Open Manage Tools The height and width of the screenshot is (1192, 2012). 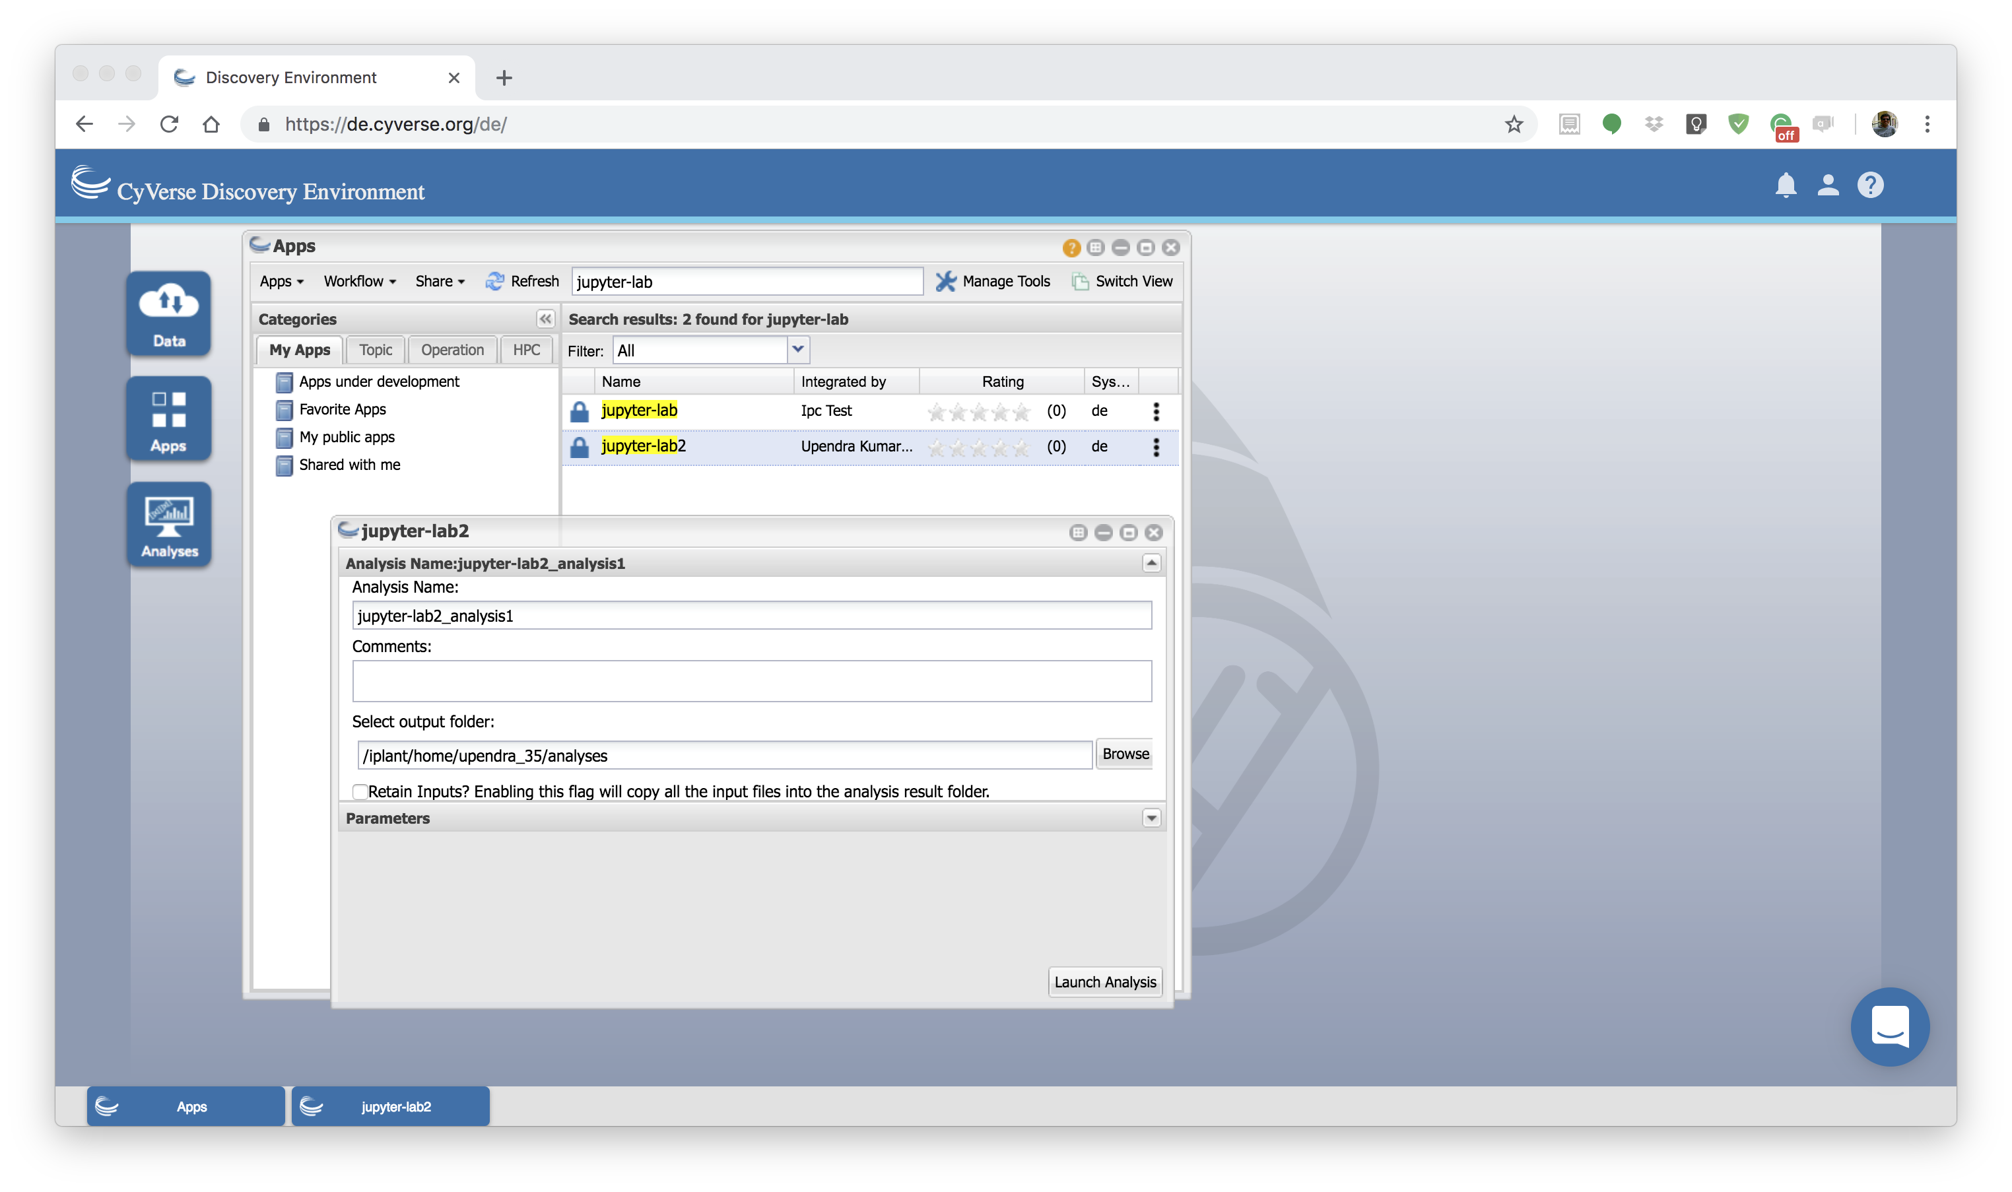(x=992, y=281)
